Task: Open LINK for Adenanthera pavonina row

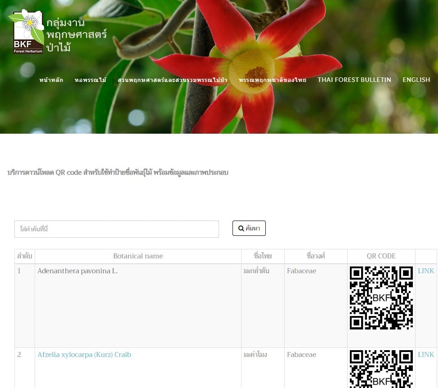Action: 426,271
